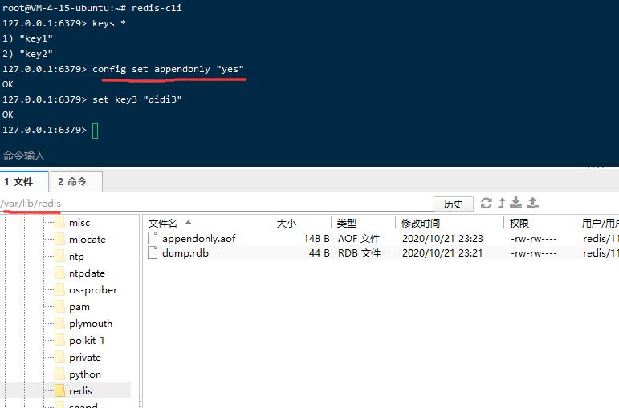Viewport: 619px width, 408px height.
Task: Click the ntp folder icon
Action: click(x=59, y=257)
